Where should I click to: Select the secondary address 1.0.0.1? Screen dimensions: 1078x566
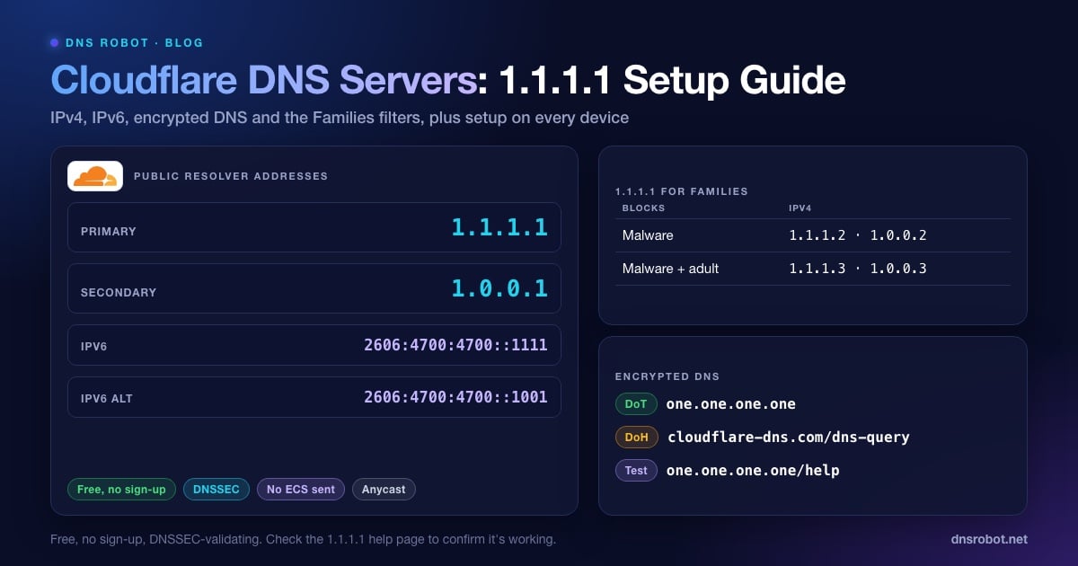pos(499,288)
